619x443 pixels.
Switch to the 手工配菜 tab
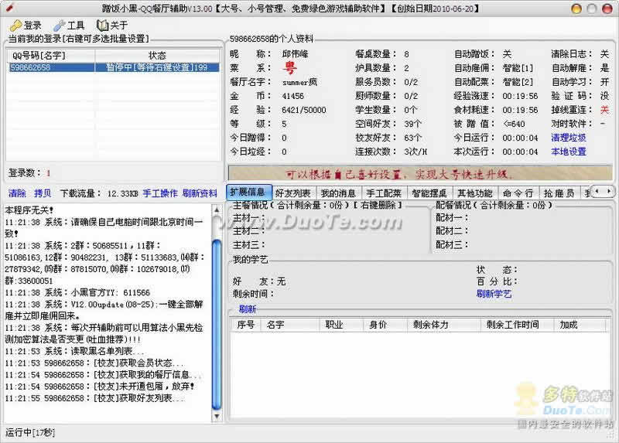[384, 193]
